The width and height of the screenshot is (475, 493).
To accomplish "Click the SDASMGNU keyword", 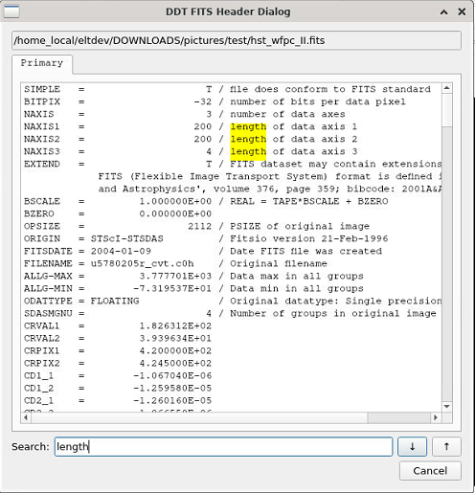I will click(48, 313).
